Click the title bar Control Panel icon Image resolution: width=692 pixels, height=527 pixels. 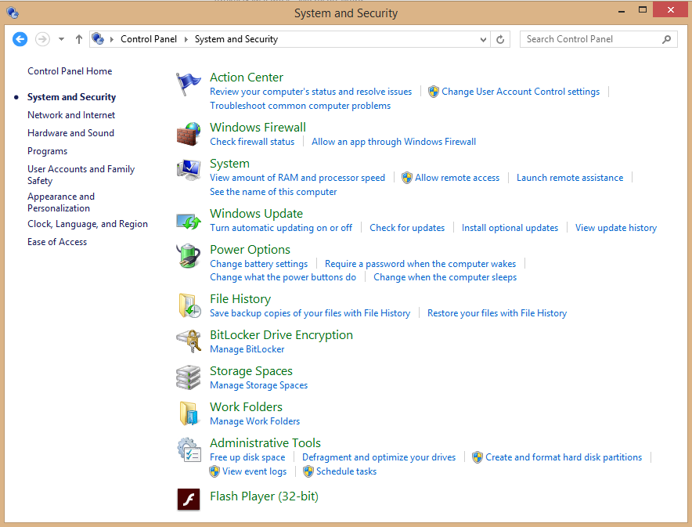pyautogui.click(x=13, y=13)
